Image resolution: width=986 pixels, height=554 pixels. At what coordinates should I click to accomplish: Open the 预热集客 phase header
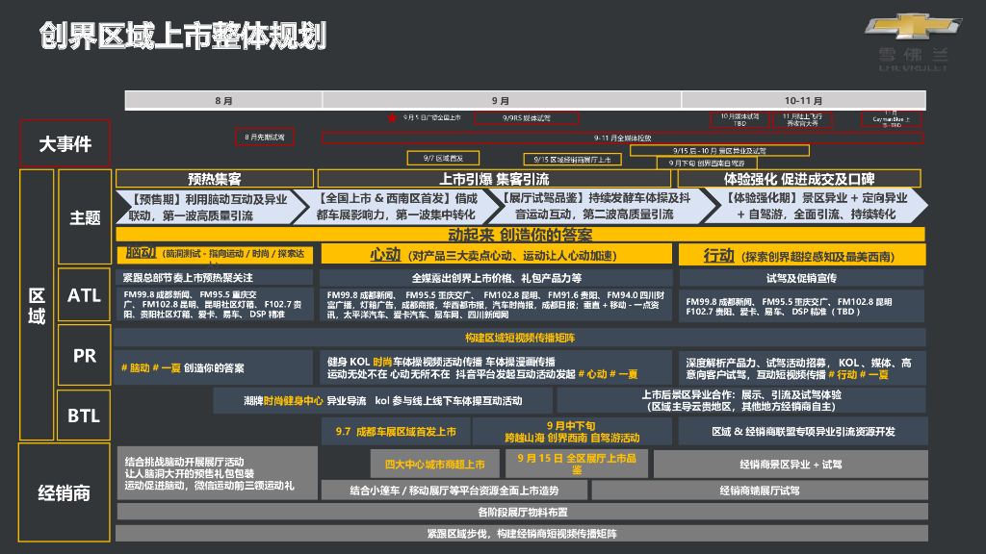tap(214, 177)
